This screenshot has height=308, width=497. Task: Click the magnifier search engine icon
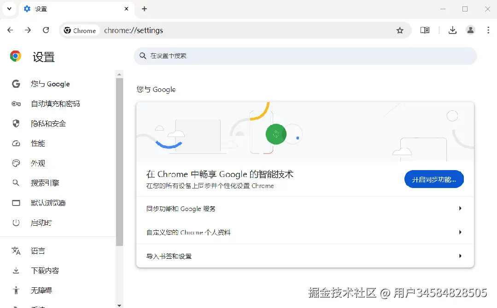pyautogui.click(x=16, y=183)
